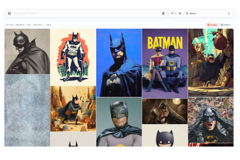Open the yellow BATMAN title poster with Robin
Image resolution: width=240 pixels, height=160 pixels.
pyautogui.click(x=165, y=63)
